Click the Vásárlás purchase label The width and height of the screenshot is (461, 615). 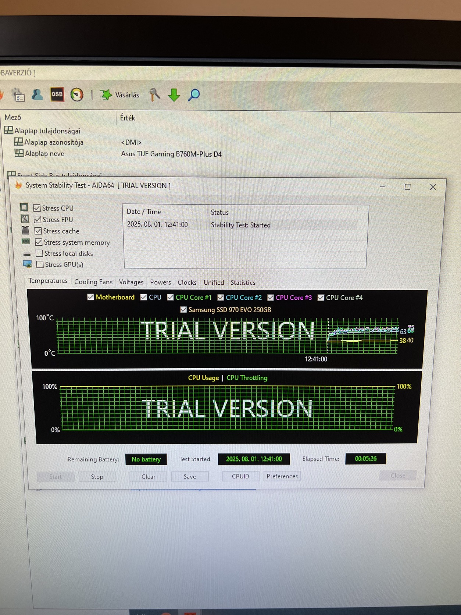127,95
